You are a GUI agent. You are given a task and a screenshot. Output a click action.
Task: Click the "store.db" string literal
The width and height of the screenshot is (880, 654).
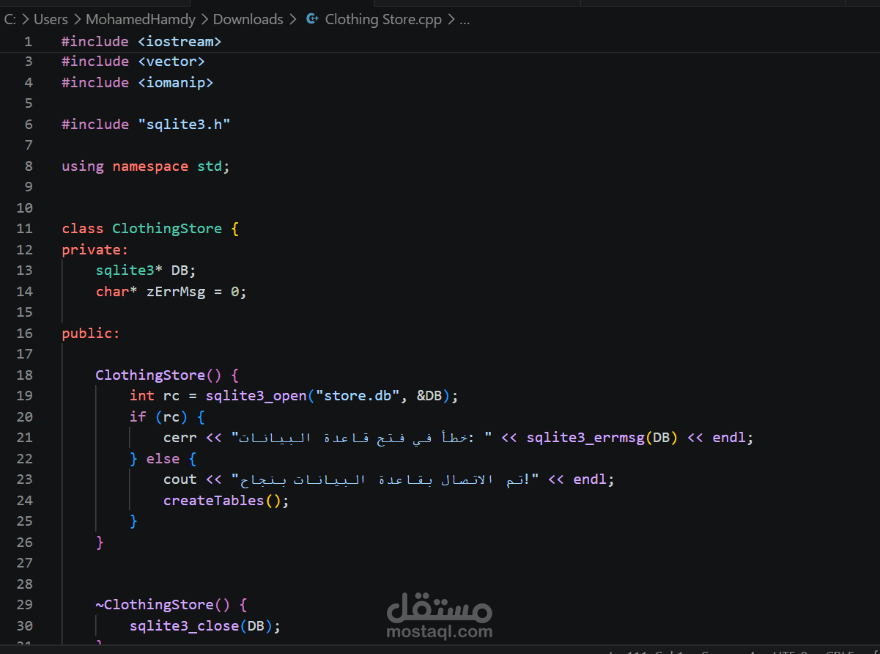click(358, 396)
